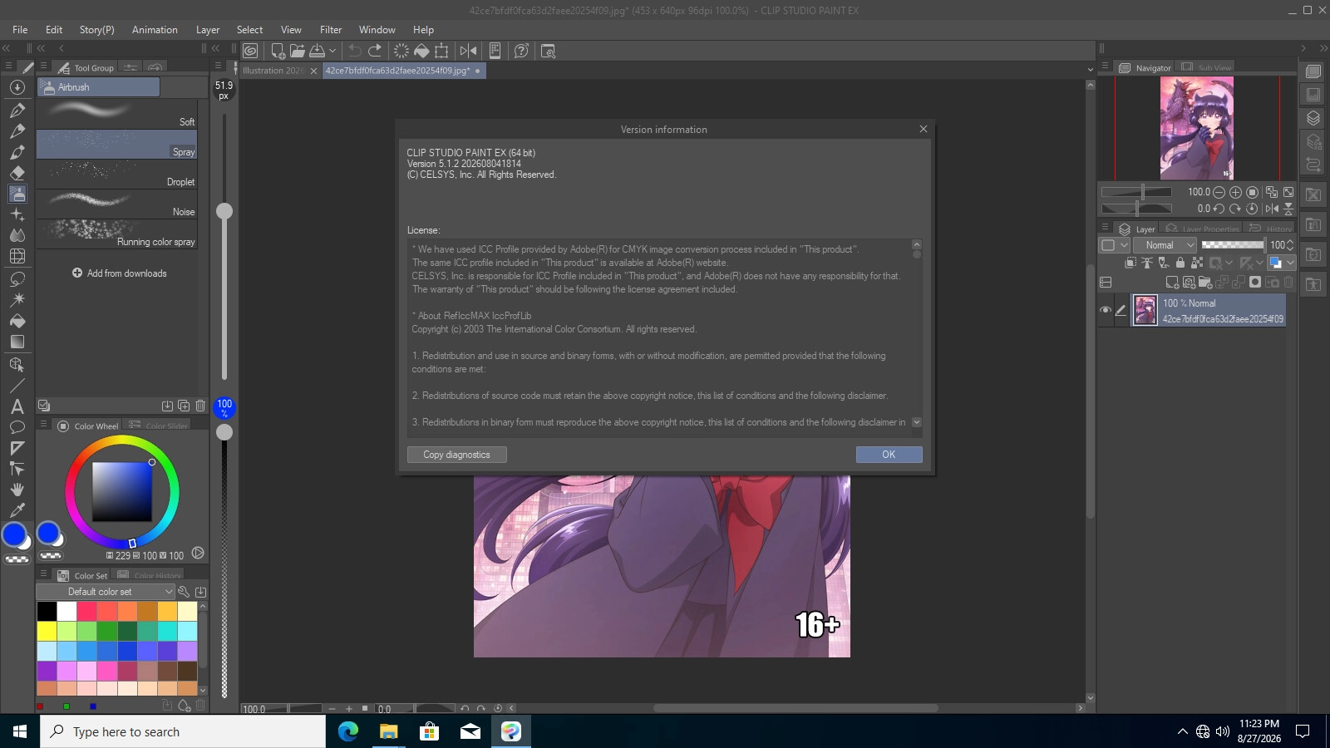Open the Layer color dropdown arrow

coord(1290,263)
